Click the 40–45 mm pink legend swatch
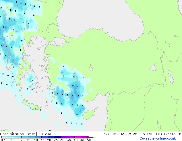Screen dimensions: 182x141 point(78,137)
